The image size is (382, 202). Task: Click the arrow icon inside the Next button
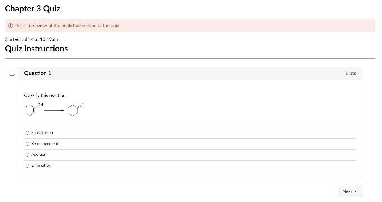point(355,191)
